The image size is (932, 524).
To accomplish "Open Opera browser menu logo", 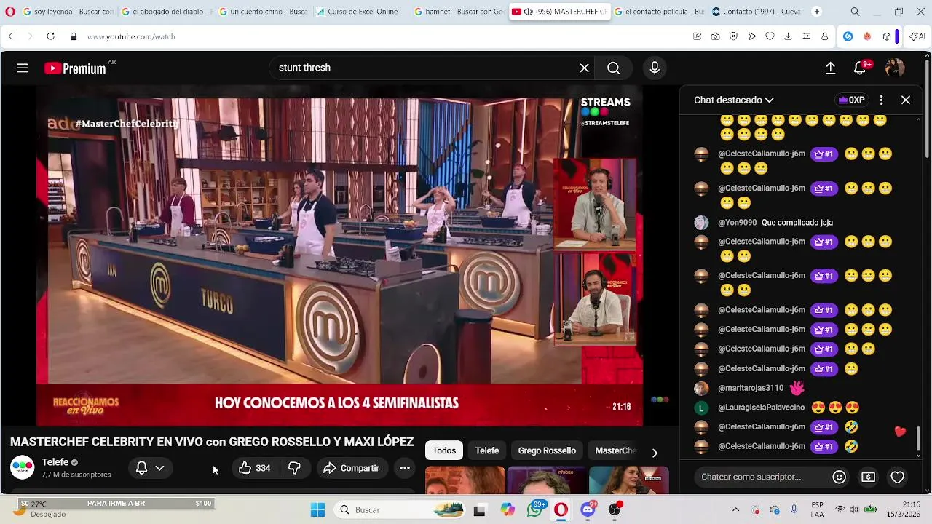I will tap(10, 12).
